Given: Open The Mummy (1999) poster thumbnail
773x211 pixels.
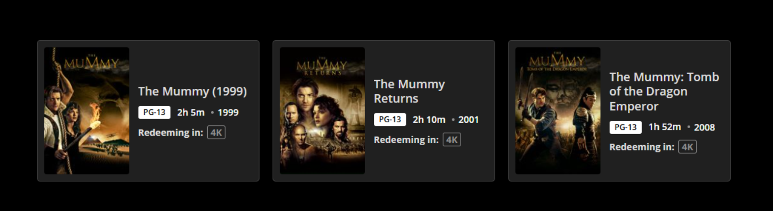Looking at the screenshot, I should (86, 111).
